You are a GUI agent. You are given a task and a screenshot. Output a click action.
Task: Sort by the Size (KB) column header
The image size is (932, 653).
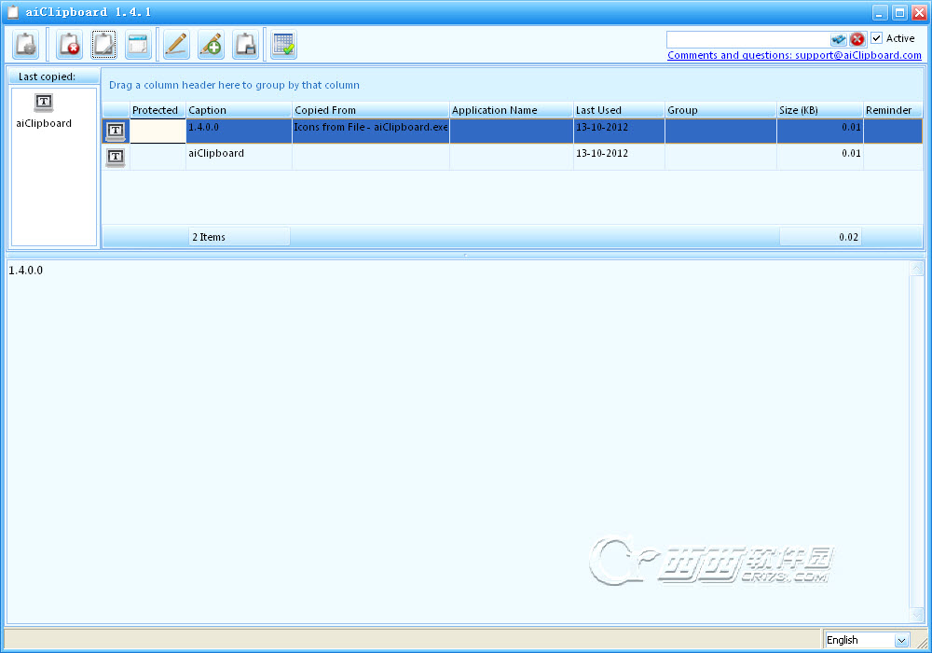click(819, 110)
